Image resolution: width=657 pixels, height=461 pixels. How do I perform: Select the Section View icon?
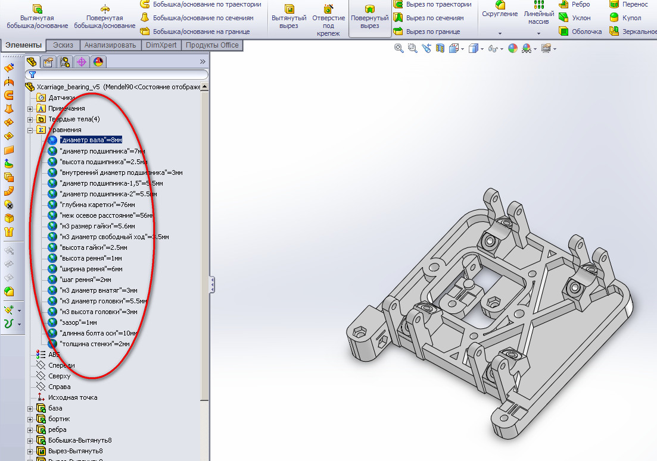pyautogui.click(x=440, y=49)
